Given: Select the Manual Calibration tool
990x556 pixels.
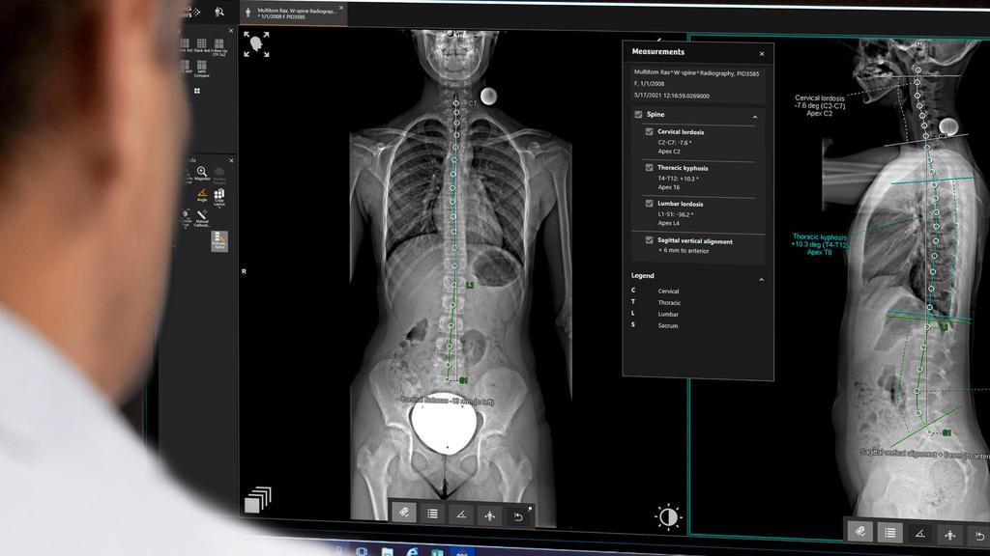Looking at the screenshot, I should coord(202,218).
